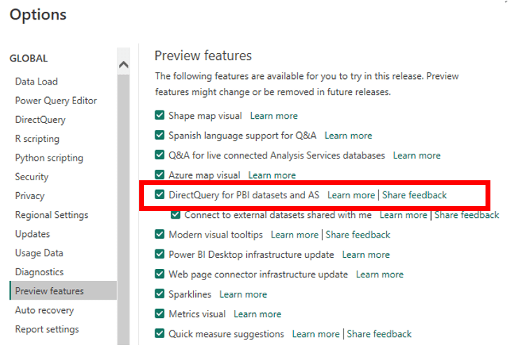Click the sidebar scroll-up arrow
Viewport: 510px width, 350px height.
[x=124, y=64]
